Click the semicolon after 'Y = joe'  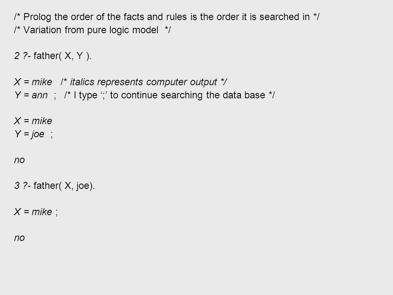point(52,135)
